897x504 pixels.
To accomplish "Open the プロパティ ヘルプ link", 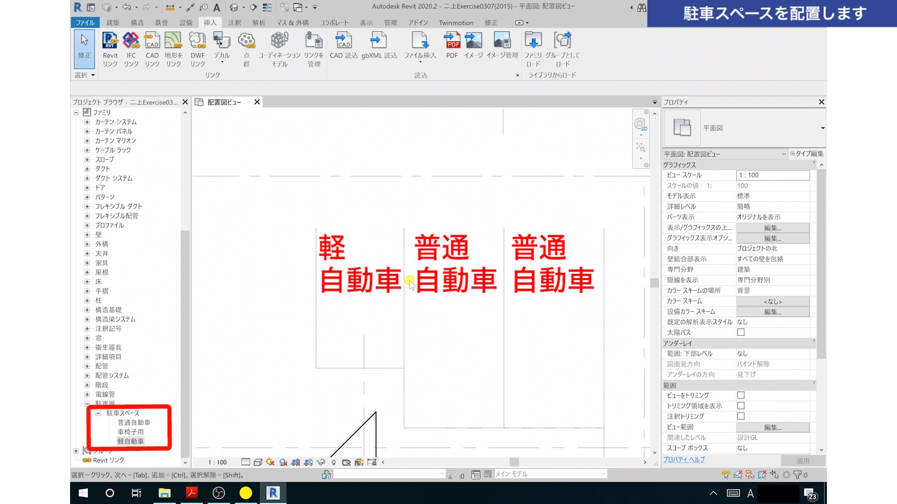I will (684, 460).
